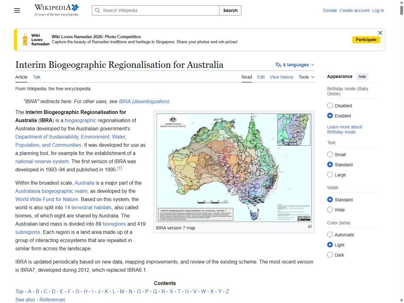
Task: Click the magnifier icon in the search bar
Action: (98, 10)
